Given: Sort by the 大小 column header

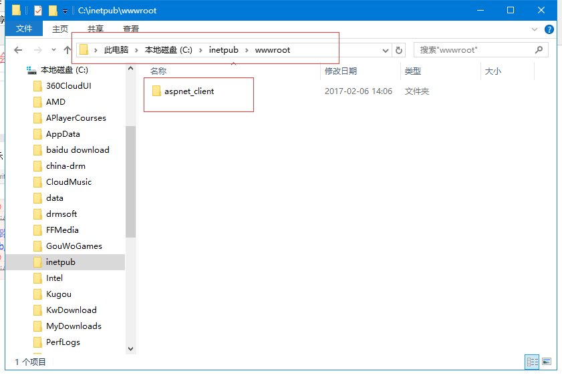Looking at the screenshot, I should tap(493, 71).
